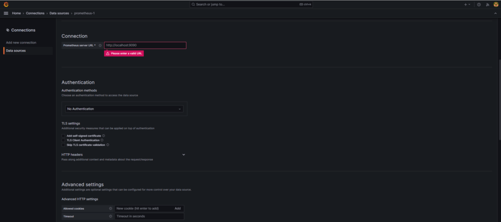Image resolution: width=501 pixels, height=222 pixels.
Task: Click the prometheus-1 breadcrumb
Action: 84,13
